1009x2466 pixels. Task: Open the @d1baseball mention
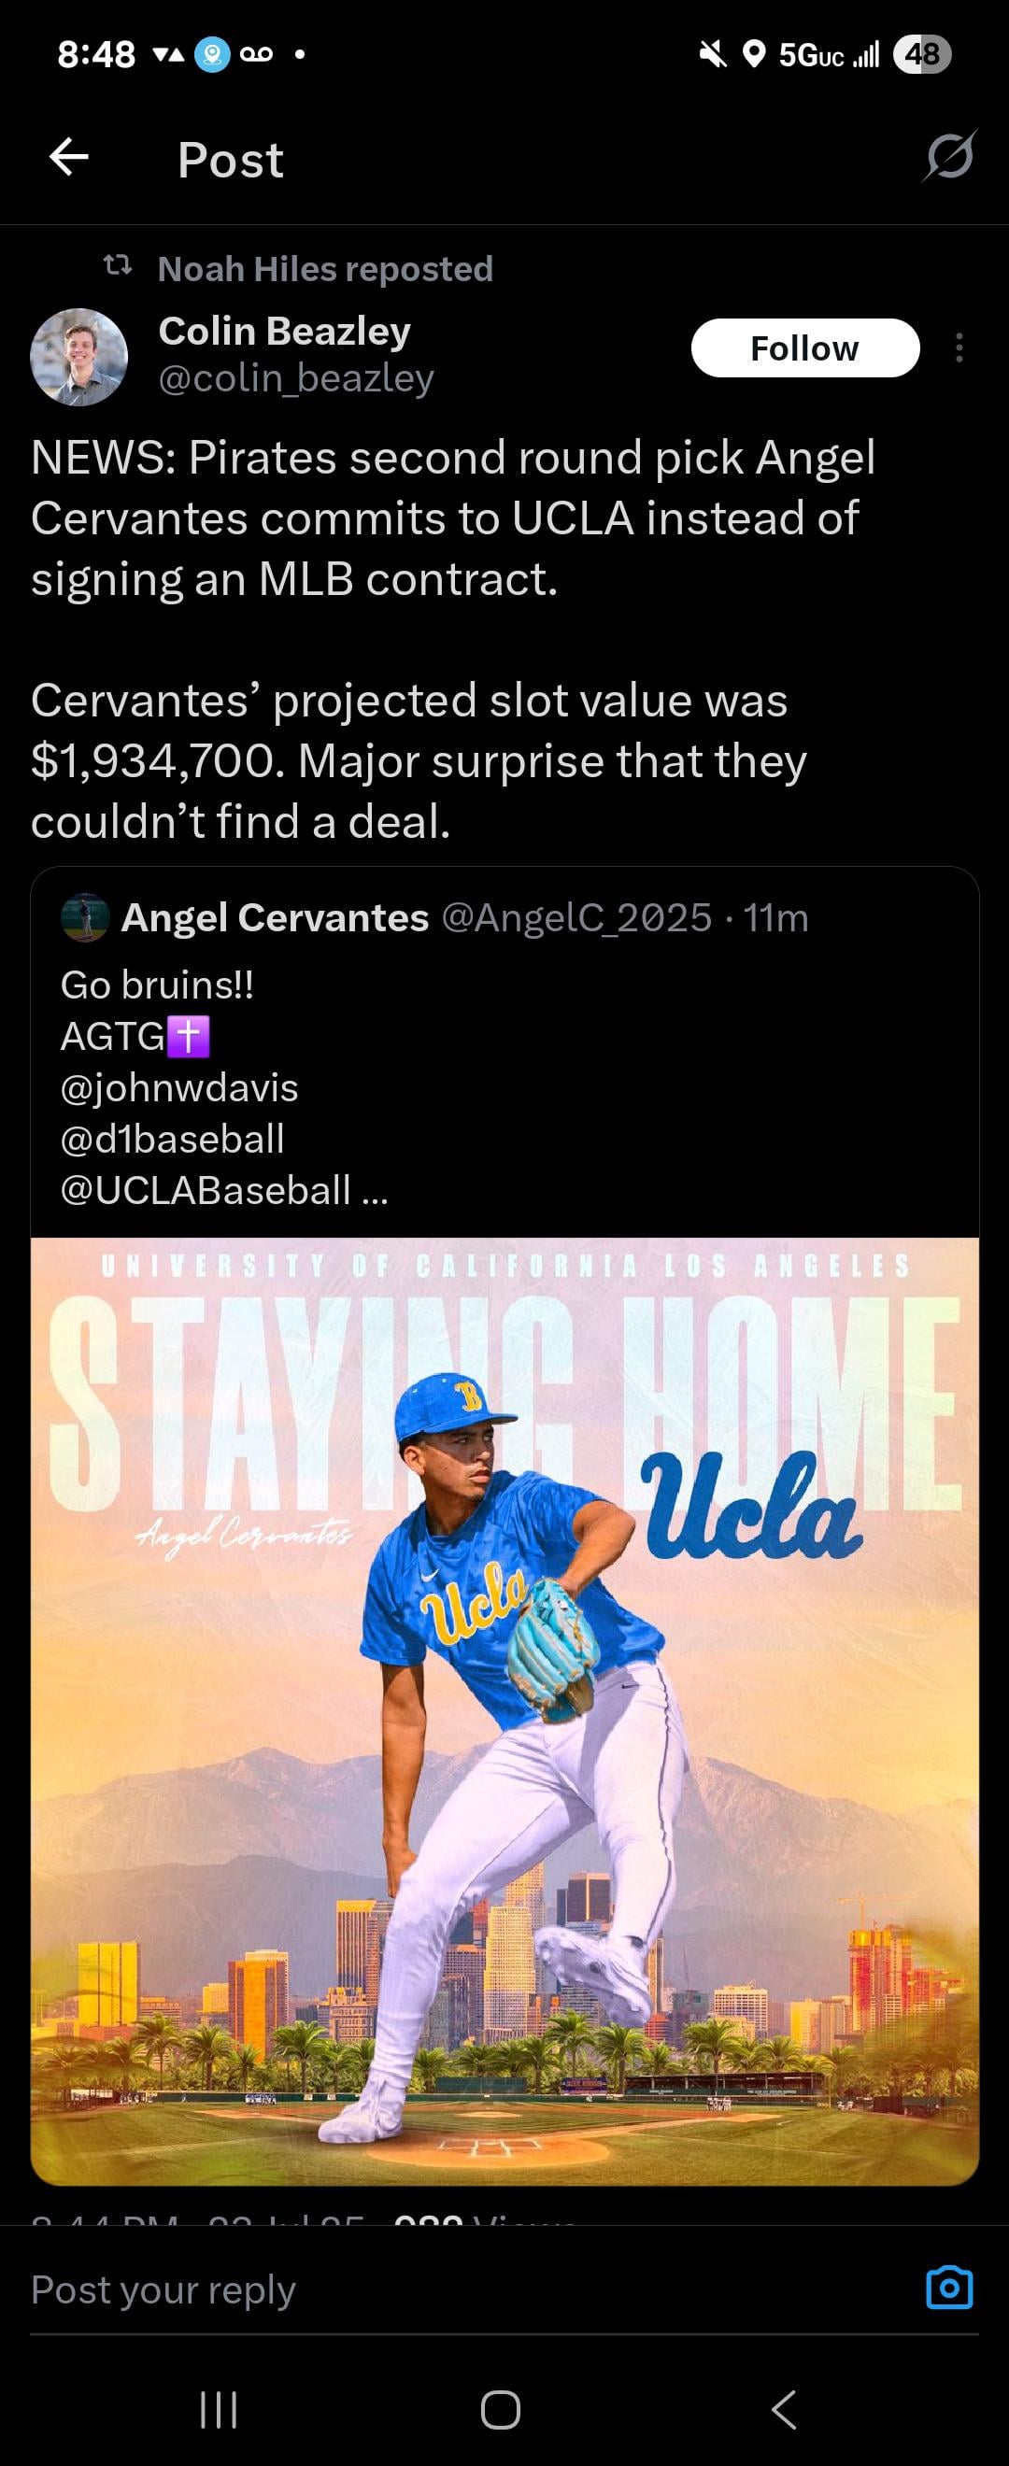(172, 1140)
